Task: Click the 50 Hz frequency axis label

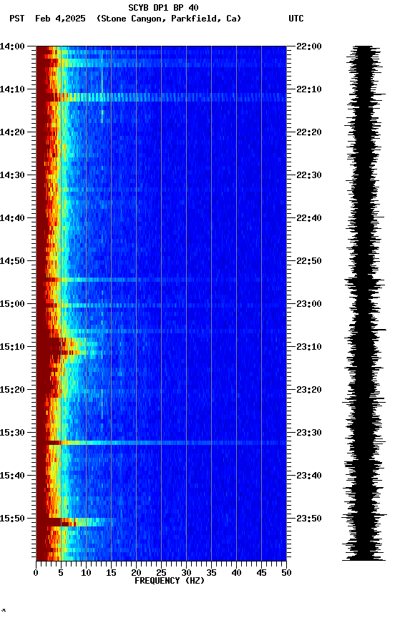Action: [x=286, y=573]
